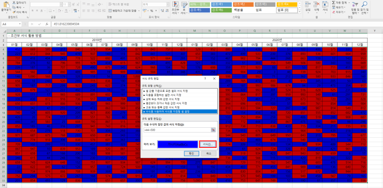
Task: Click the Insert Function fx icon
Action: 46,24
